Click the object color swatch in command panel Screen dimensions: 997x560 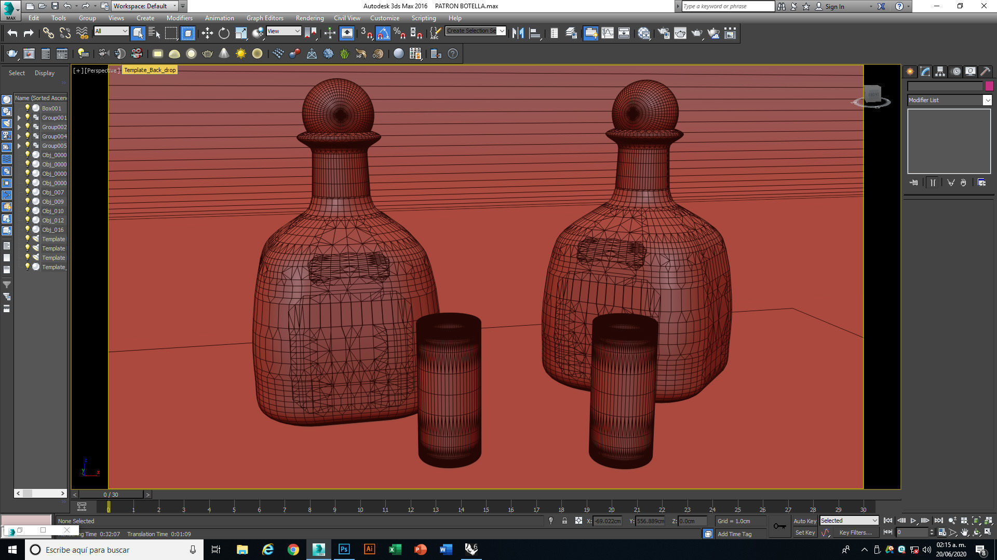[989, 86]
